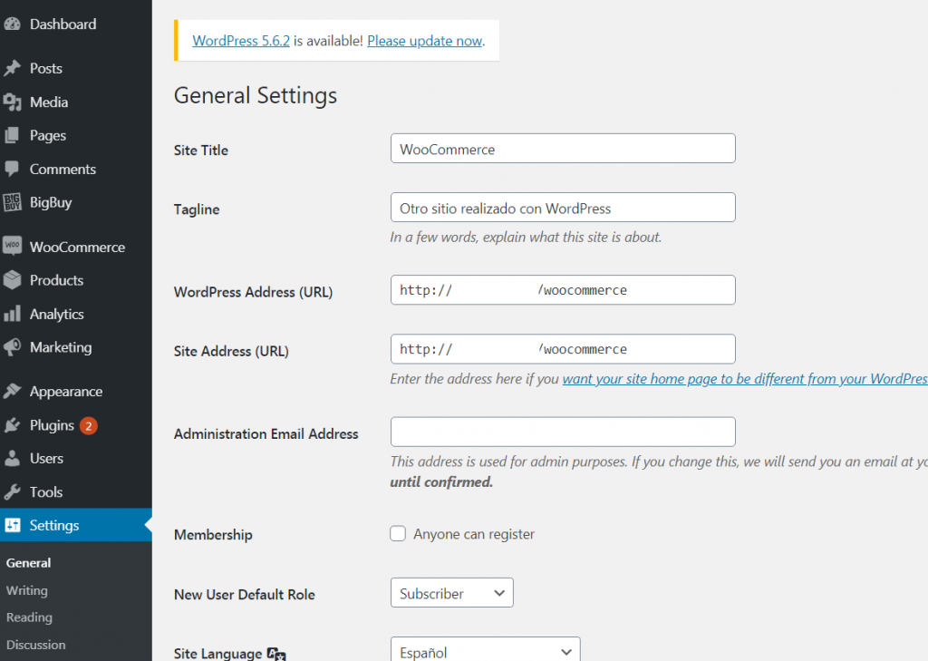
Task: Click the BigBuy logo icon
Action: tap(13, 202)
